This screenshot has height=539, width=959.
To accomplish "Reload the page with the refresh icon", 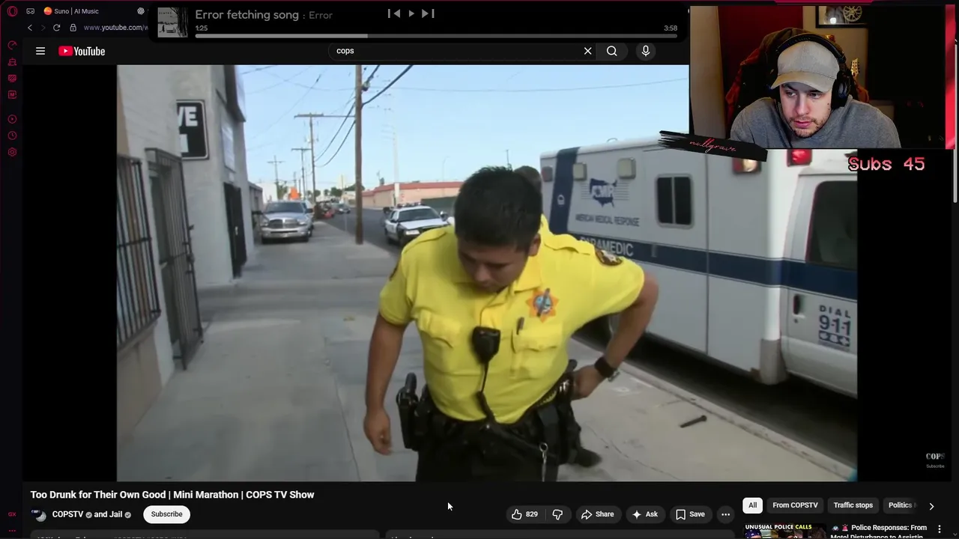I will click(x=56, y=28).
